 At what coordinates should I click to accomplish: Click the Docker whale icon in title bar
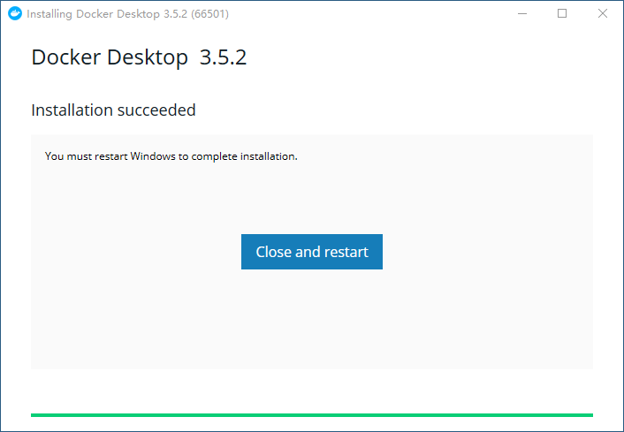15,13
